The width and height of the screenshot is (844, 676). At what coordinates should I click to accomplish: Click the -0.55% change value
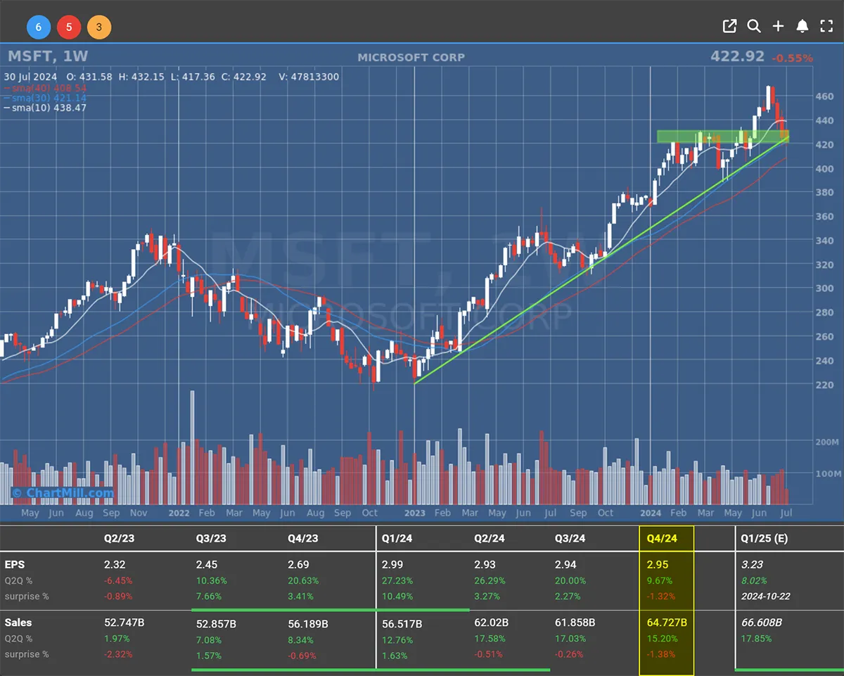tap(792, 58)
